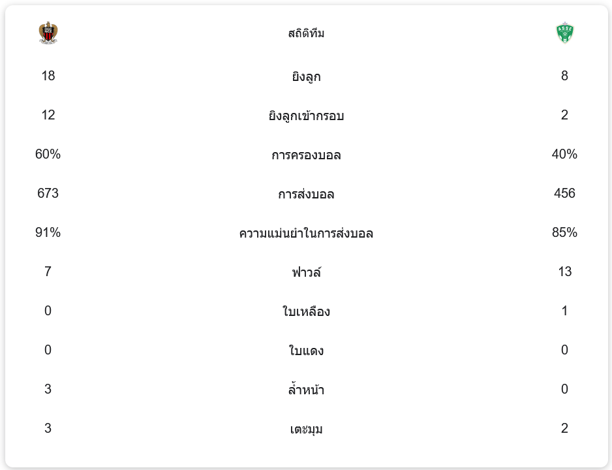Select the 91% pass accuracy value
612x470 pixels.
tap(48, 232)
